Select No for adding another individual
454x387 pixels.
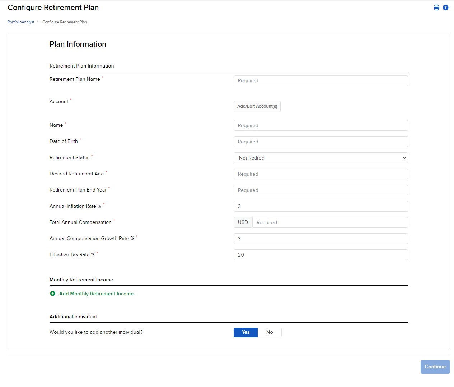pos(270,332)
